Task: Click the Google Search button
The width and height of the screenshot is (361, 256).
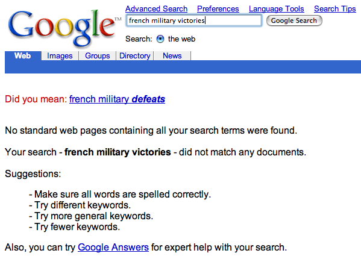Action: tap(294, 20)
